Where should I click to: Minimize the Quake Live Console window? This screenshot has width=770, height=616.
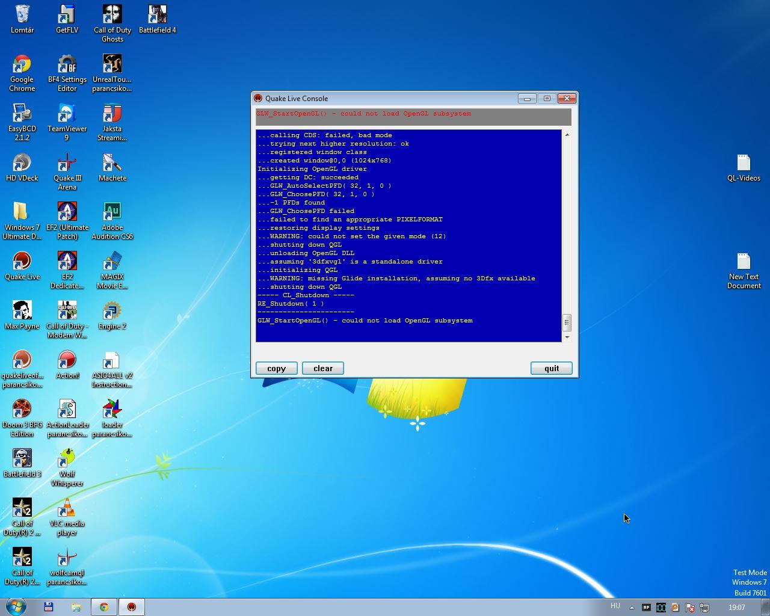click(x=527, y=98)
